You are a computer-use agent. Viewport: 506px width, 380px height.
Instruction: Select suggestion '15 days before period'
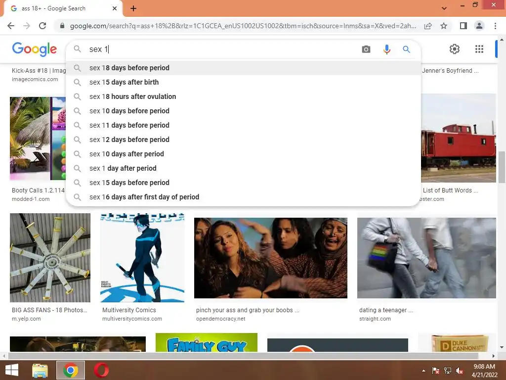click(x=243, y=183)
